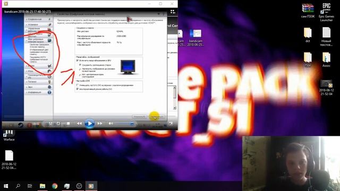Viewport: 340px width, 191px height.
Task: Expand the Gaming section in Catalyst sidebar
Action: [39, 71]
